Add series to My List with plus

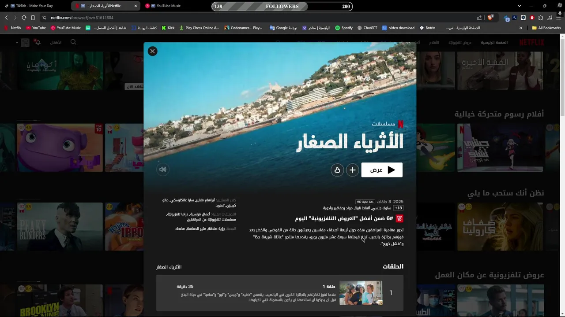(x=352, y=170)
